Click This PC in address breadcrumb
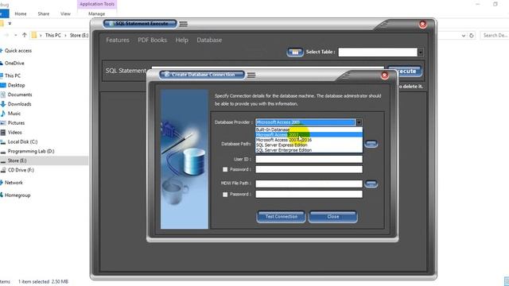This screenshot has width=509, height=286. pyautogui.click(x=53, y=35)
